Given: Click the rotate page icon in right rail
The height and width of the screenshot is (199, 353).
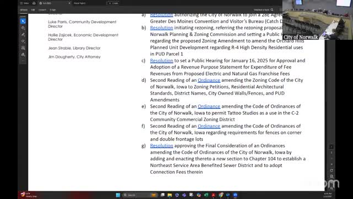Looking at the screenshot, I should click(x=331, y=170).
